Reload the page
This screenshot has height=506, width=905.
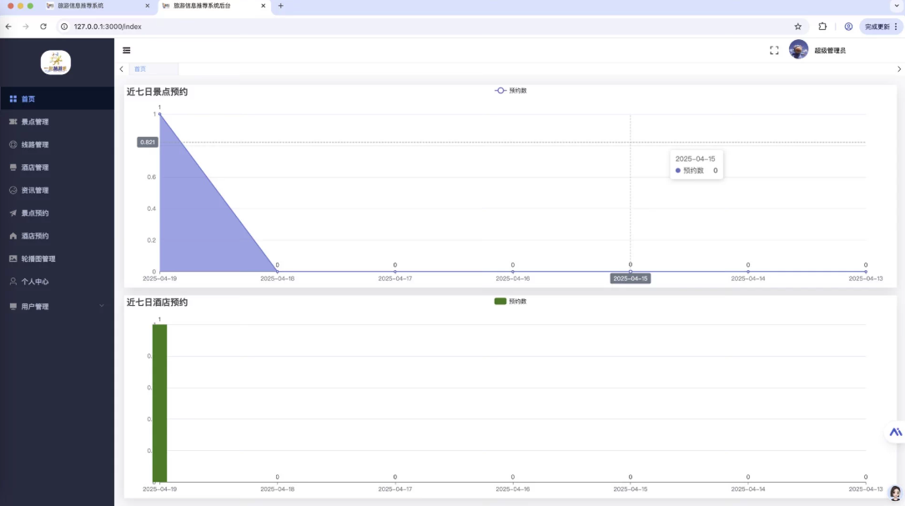(43, 27)
